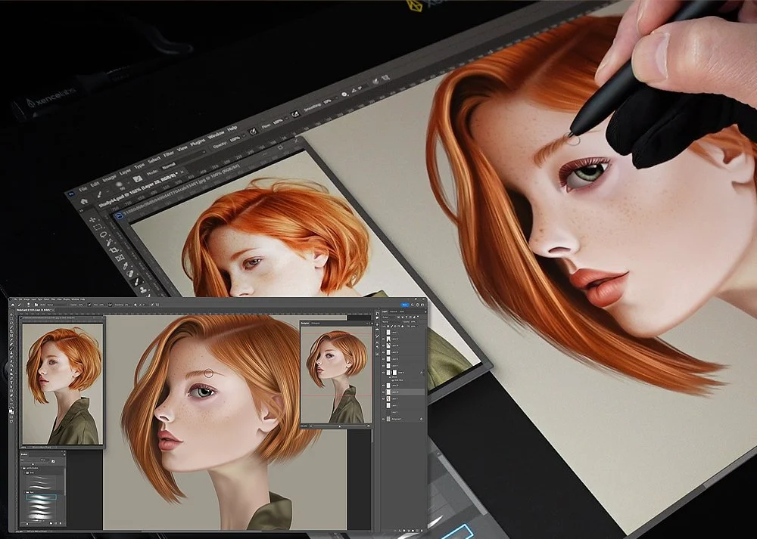Toggle layer filtering switch in Layers panel
This screenshot has height=539, width=757.
point(418,317)
